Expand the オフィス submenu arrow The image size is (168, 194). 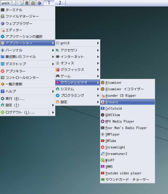coord(98,63)
